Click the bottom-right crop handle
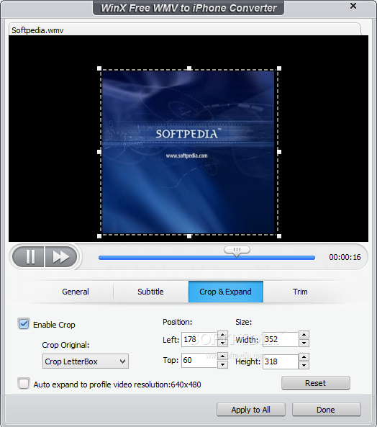 click(x=279, y=236)
